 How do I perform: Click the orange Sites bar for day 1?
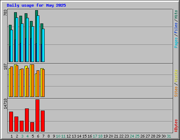(x=12, y=82)
